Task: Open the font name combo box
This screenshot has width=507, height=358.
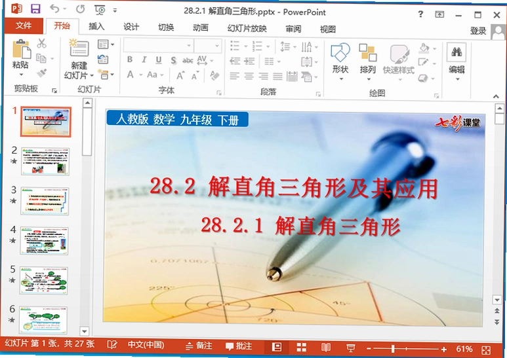Action: point(159,45)
